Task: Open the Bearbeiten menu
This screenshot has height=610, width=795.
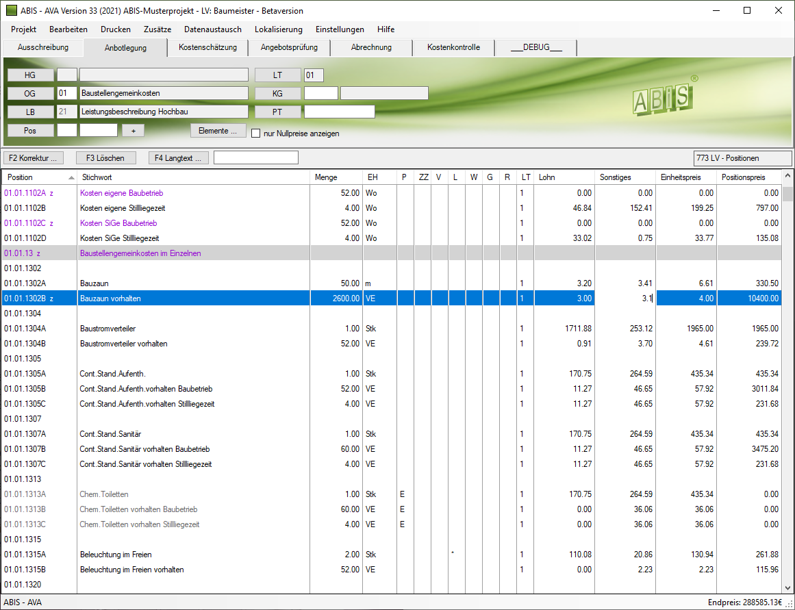Action: tap(68, 29)
